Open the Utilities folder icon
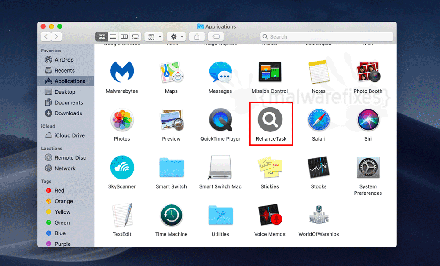 (x=220, y=215)
